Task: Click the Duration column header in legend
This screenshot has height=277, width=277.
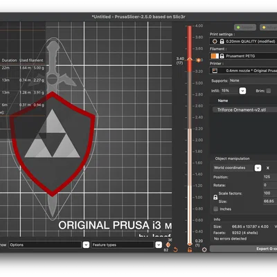Action: [x=9, y=60]
